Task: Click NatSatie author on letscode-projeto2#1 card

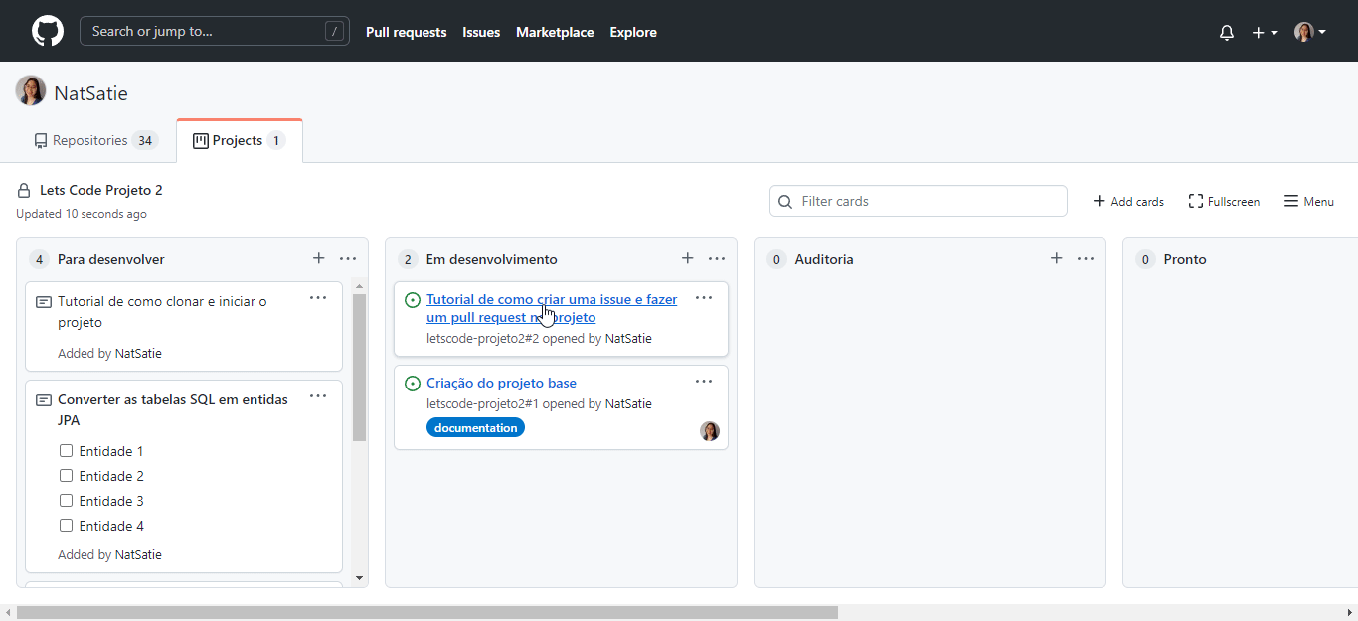Action: (x=628, y=403)
